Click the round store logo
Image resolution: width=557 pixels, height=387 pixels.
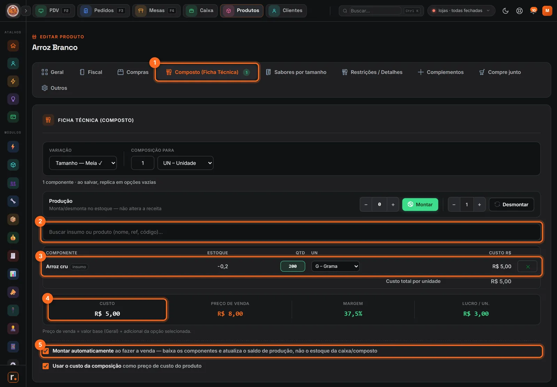(13, 11)
